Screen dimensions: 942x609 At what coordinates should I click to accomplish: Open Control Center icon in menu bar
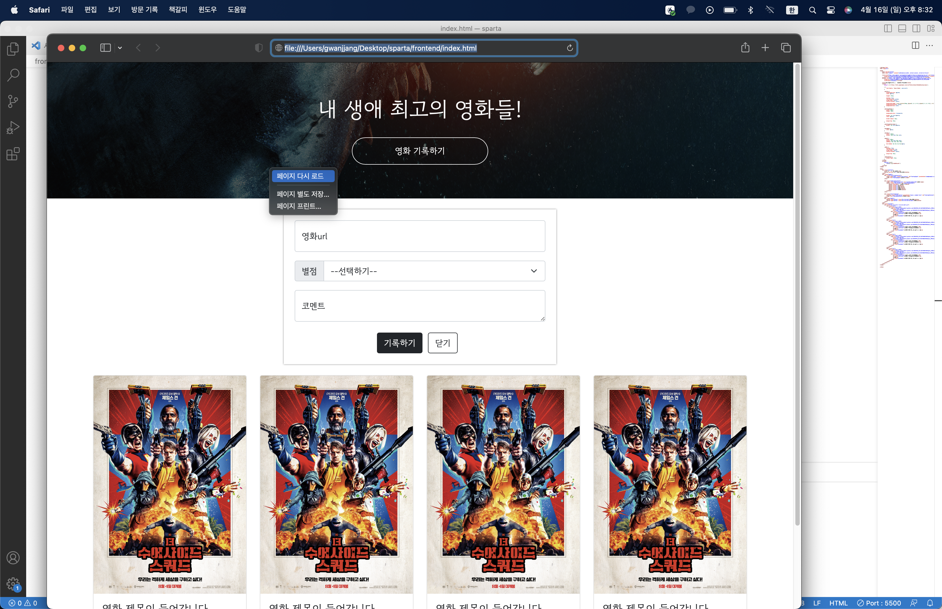coord(831,10)
